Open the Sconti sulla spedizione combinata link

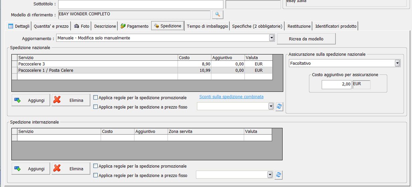click(231, 97)
